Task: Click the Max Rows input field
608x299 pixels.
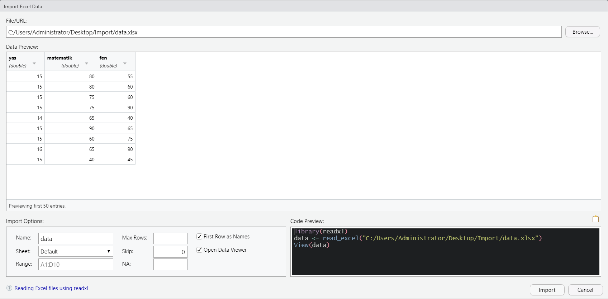Action: 170,238
